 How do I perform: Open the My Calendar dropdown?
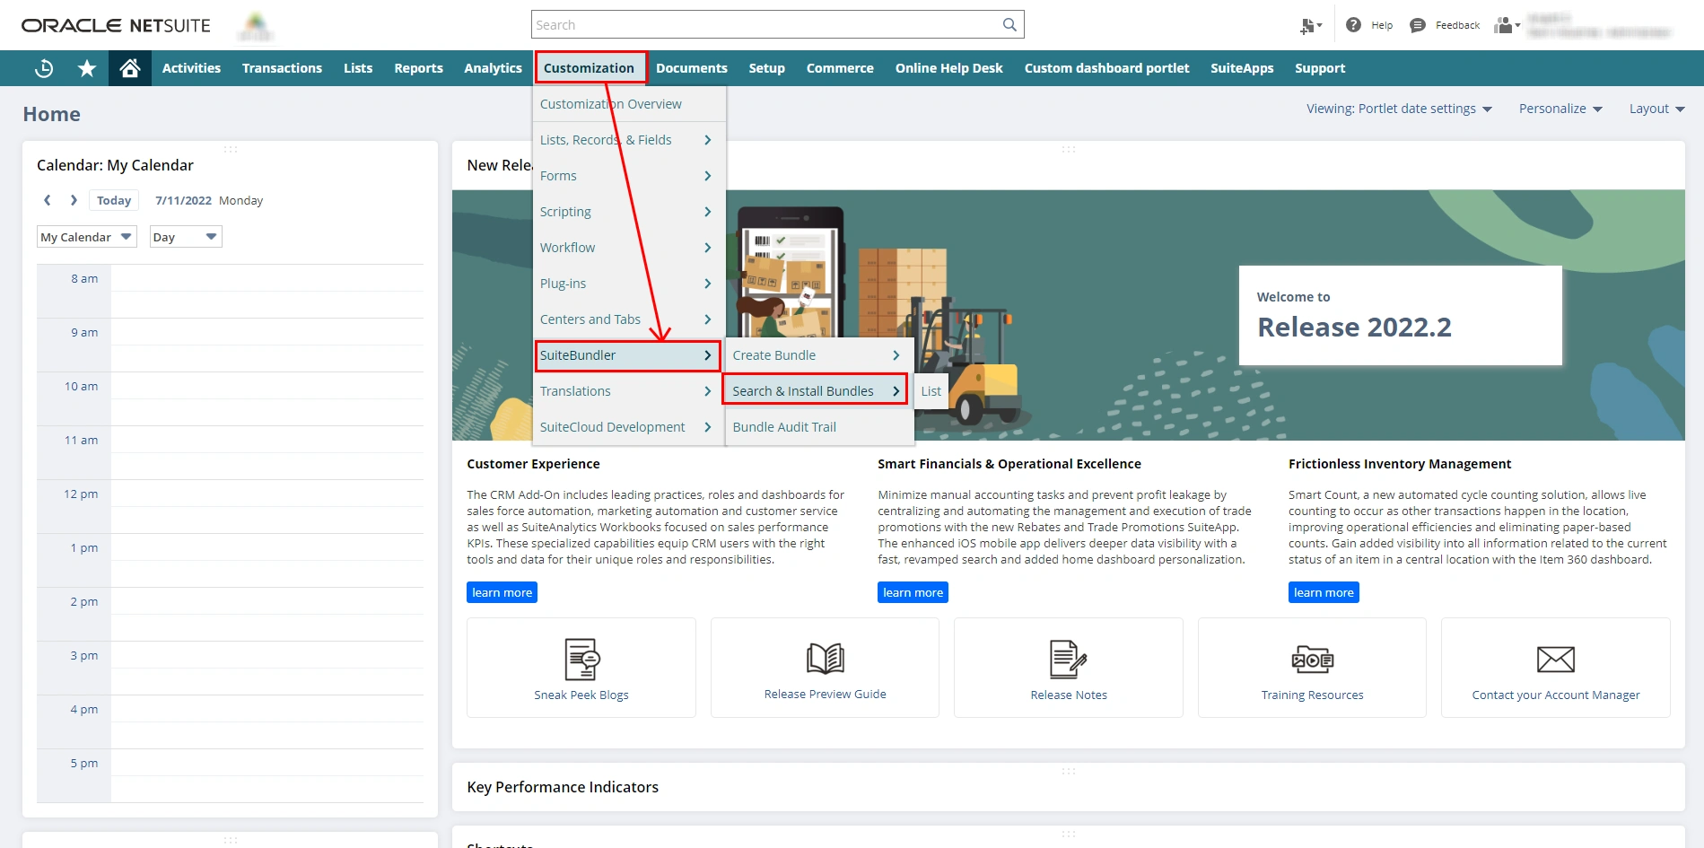(x=85, y=236)
